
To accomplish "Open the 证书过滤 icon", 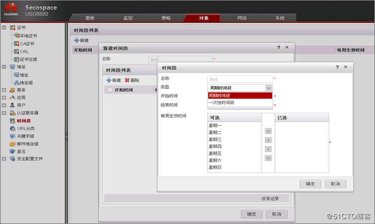I will click(x=17, y=60).
